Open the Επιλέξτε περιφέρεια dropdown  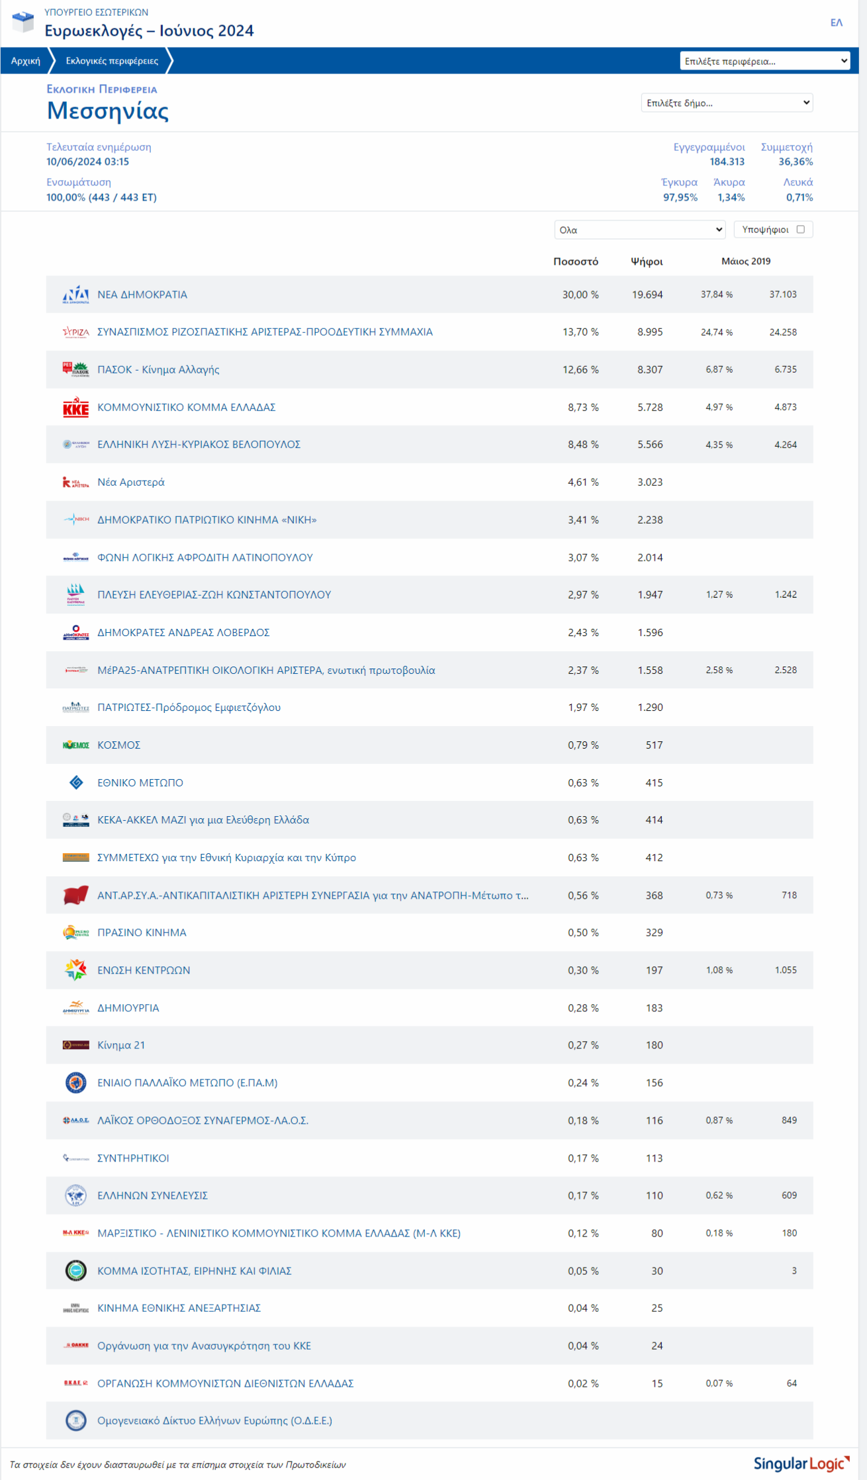pyautogui.click(x=765, y=61)
